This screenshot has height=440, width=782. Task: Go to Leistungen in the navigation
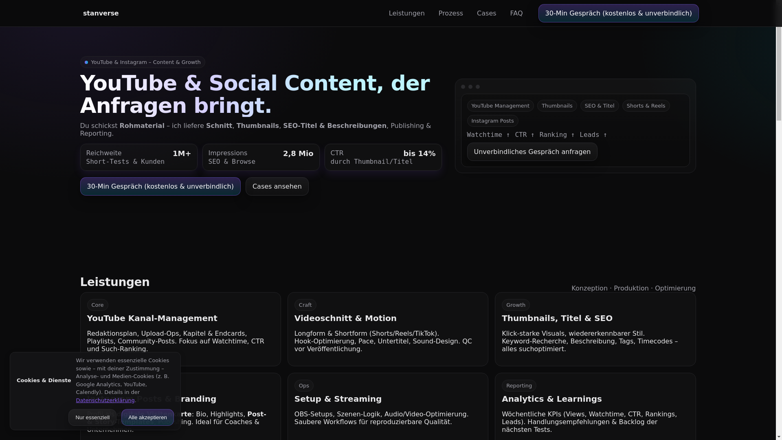point(406,13)
